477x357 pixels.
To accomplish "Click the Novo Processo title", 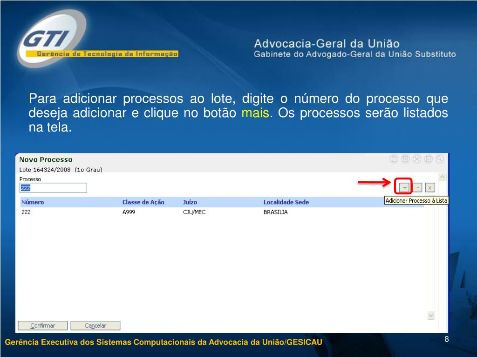I will point(46,159).
